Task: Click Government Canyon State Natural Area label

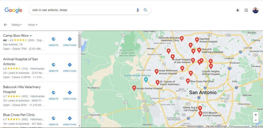Action: [127, 53]
